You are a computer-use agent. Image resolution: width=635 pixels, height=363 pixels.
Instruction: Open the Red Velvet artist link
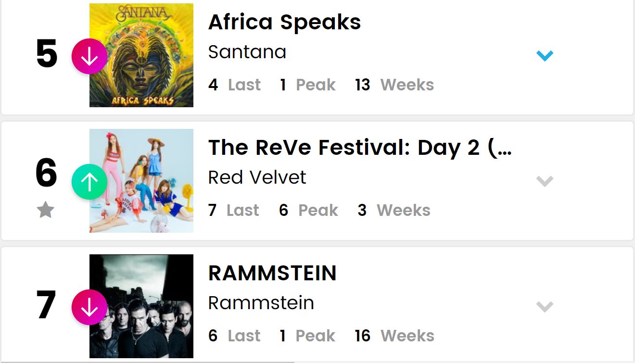point(257,177)
